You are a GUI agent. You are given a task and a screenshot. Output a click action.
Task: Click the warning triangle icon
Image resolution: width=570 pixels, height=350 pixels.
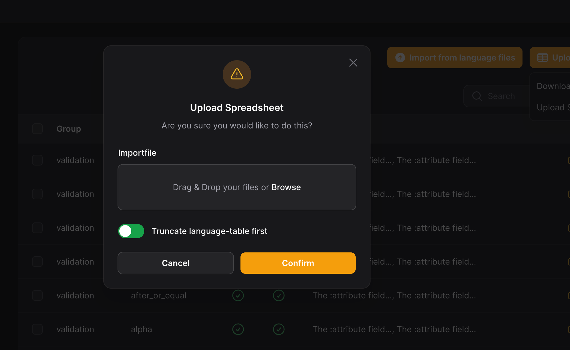pyautogui.click(x=237, y=74)
